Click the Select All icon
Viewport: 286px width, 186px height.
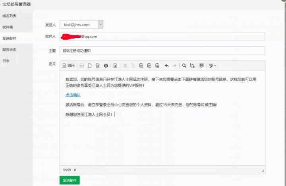(x=202, y=65)
